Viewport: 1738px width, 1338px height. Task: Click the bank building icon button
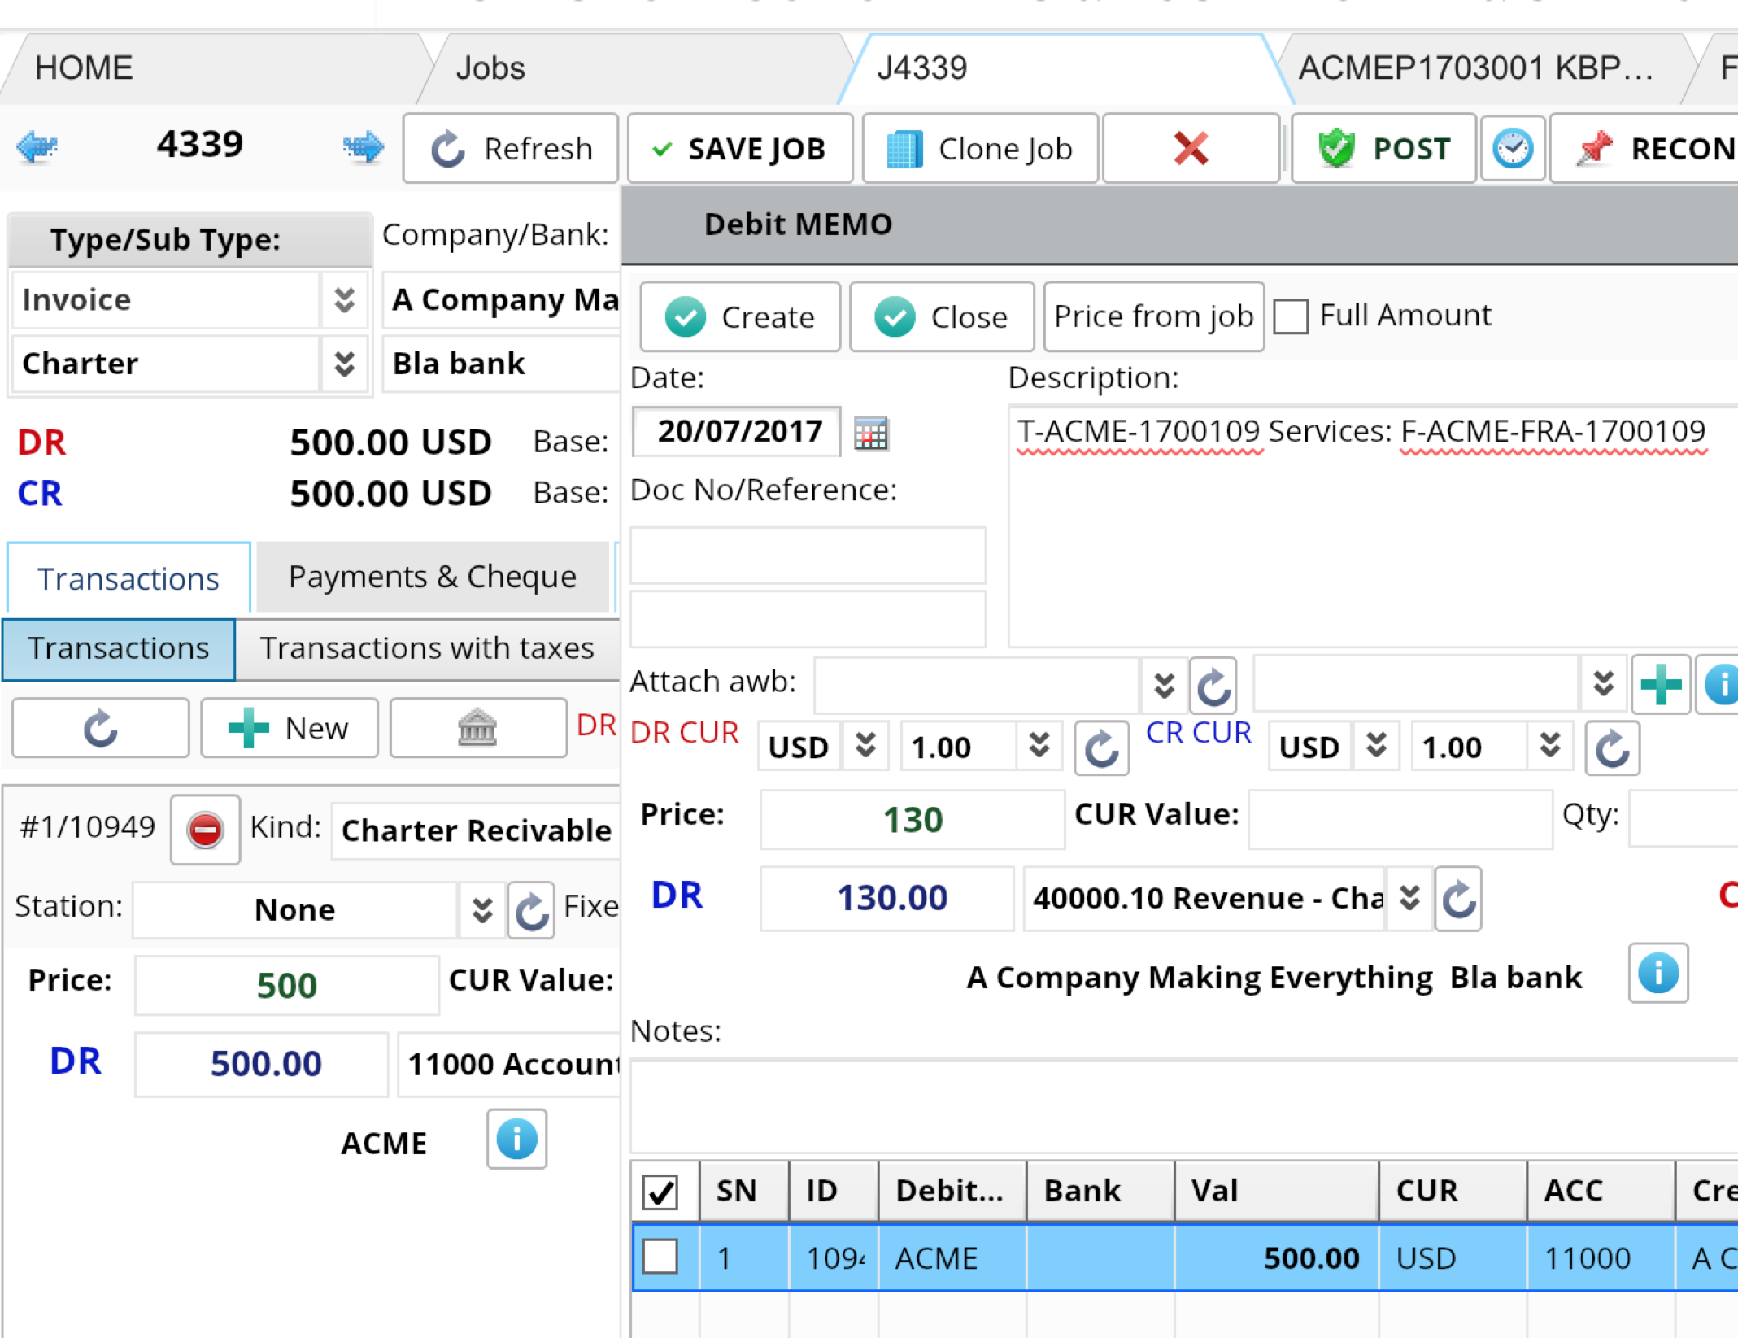point(477,728)
